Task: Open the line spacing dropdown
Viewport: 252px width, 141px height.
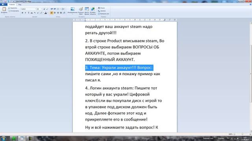Action: point(63,9)
